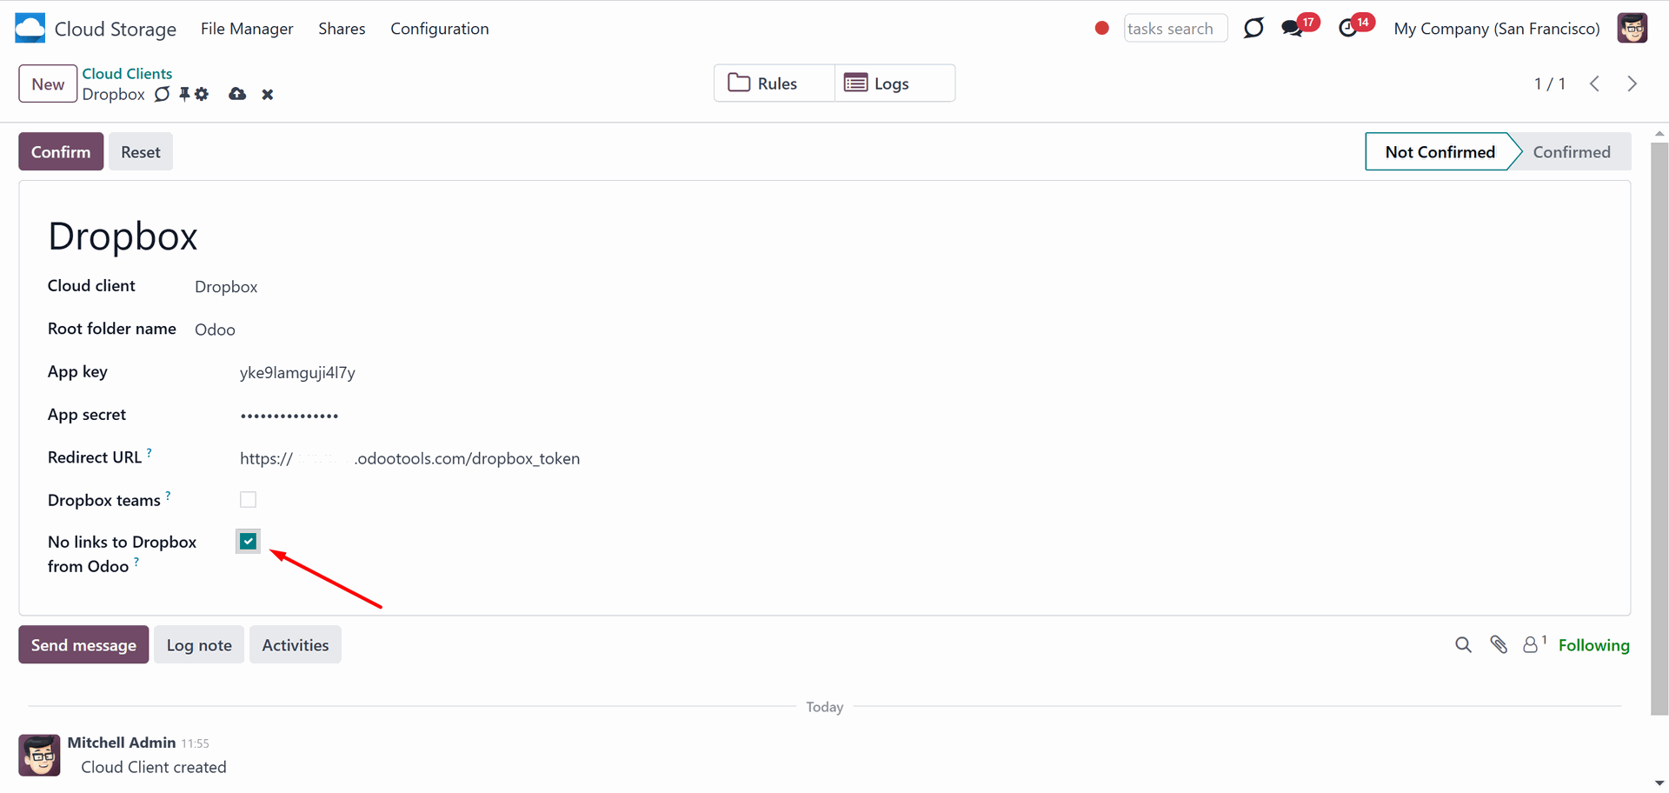This screenshot has width=1669, height=793.
Task: Open the activities clock icon with badge 14
Action: point(1348,28)
